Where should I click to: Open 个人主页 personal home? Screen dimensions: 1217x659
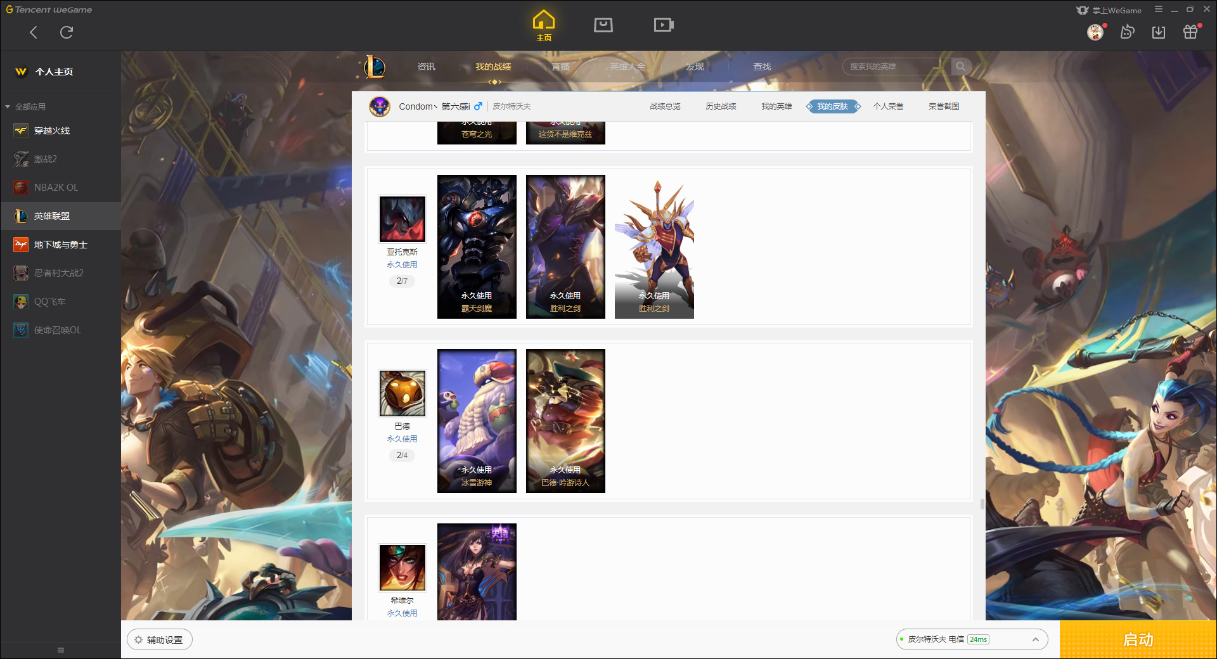click(44, 72)
